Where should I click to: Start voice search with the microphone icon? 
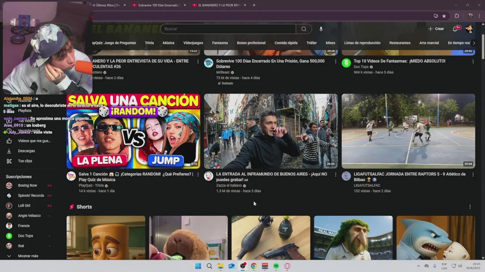point(321,29)
